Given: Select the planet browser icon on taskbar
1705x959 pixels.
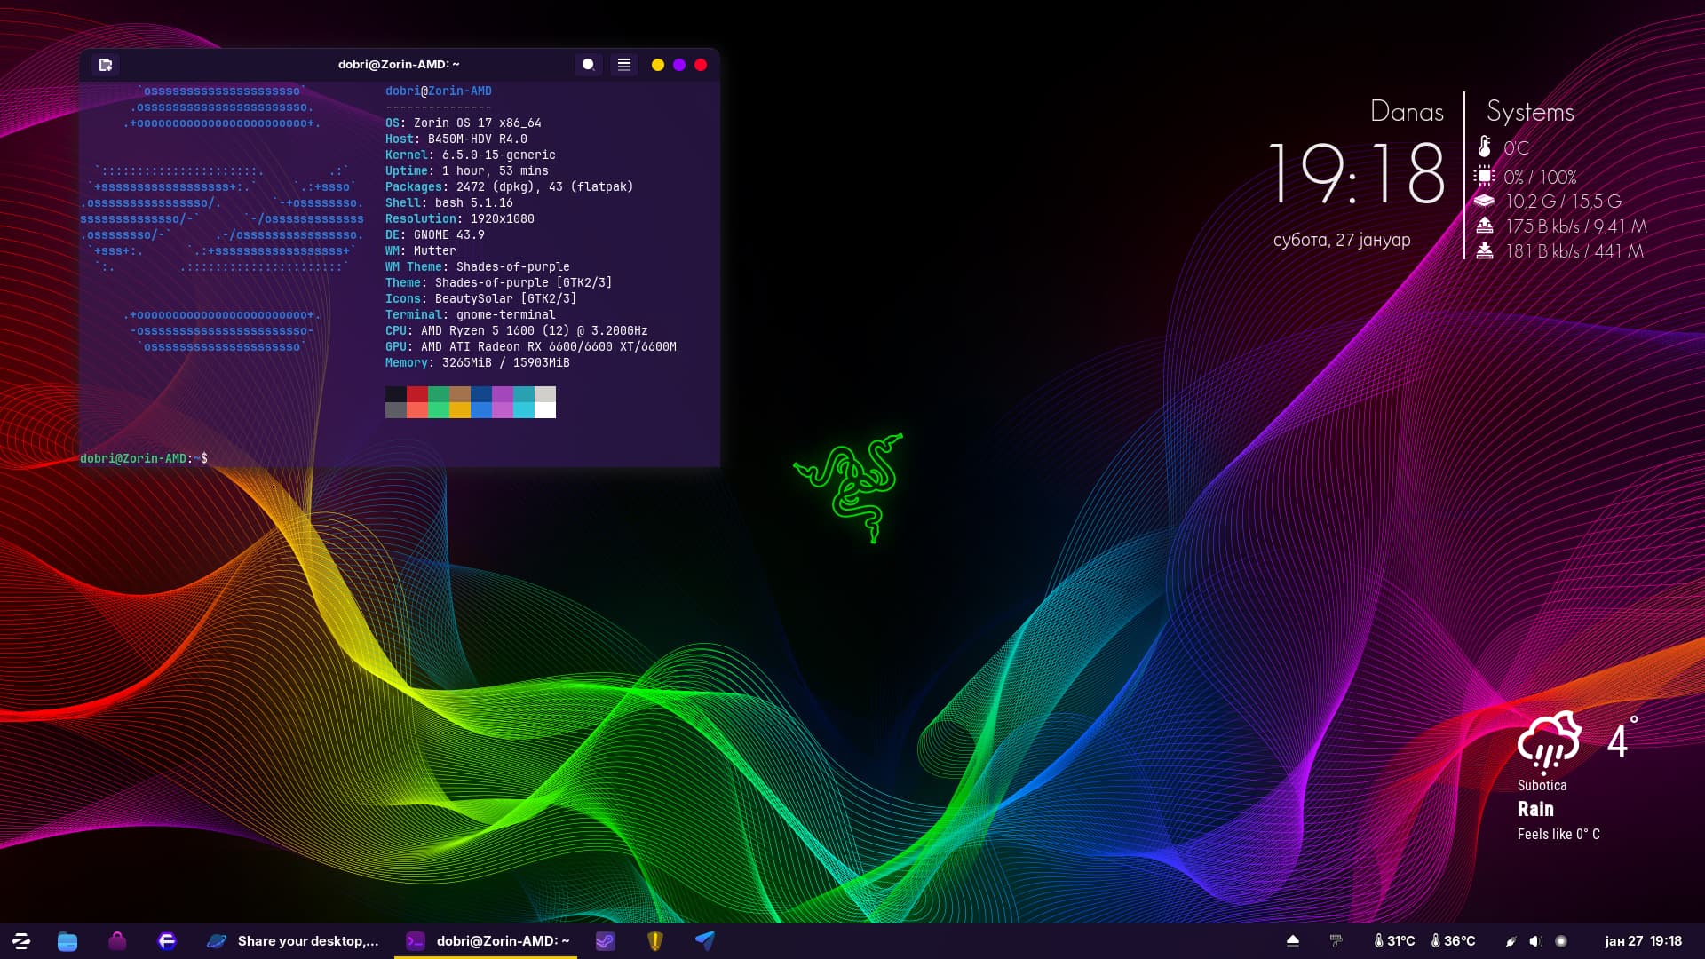Looking at the screenshot, I should tap(217, 941).
